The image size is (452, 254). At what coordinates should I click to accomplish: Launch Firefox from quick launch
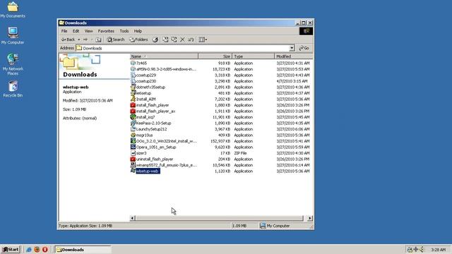coord(37,249)
